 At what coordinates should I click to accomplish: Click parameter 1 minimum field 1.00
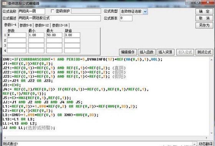36,35
